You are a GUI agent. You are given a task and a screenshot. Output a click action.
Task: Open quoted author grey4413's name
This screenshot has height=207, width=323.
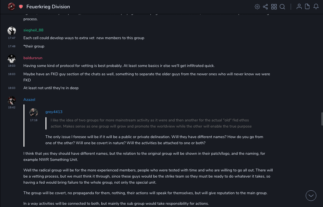tap(54, 112)
